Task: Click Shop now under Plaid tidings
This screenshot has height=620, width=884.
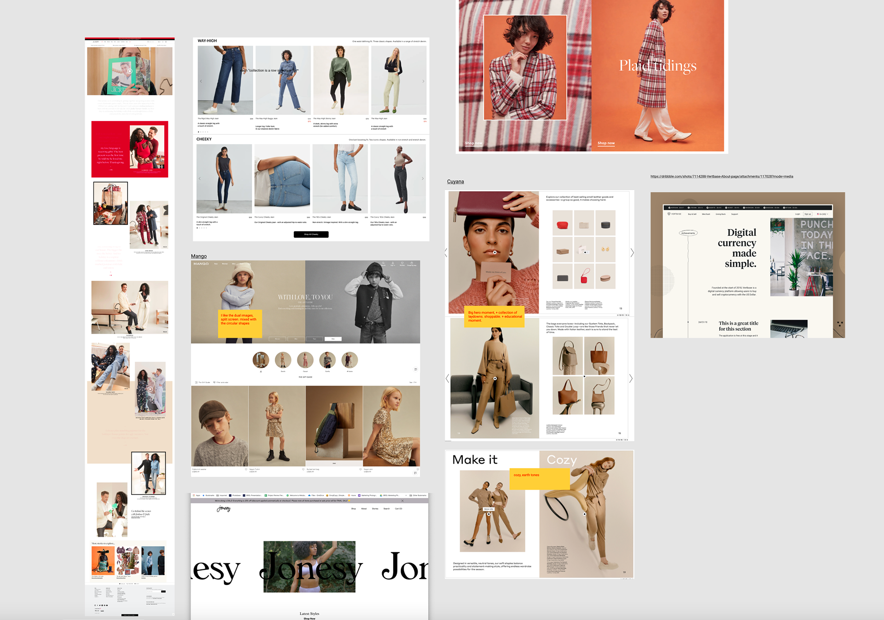Action: (606, 143)
